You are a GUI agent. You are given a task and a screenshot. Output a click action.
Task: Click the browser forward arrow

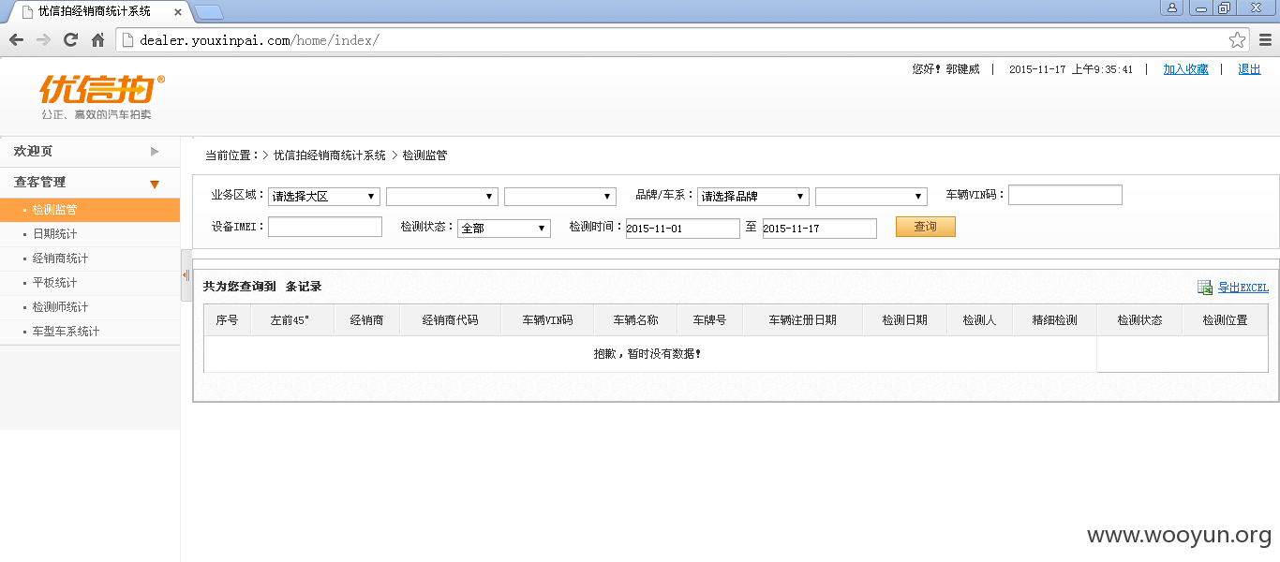click(43, 40)
